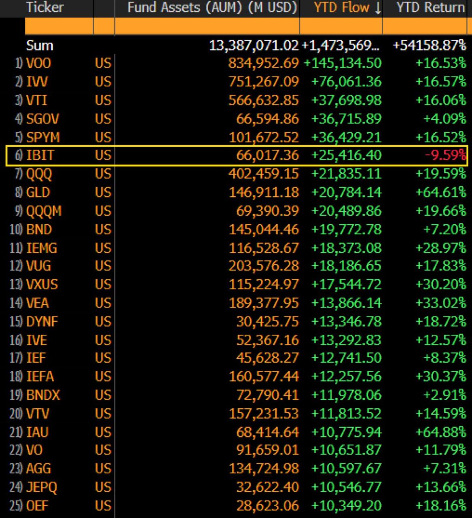Select the highlighted IBIT ticker row
Screen dimensions: 472x518
pyautogui.click(x=40, y=155)
